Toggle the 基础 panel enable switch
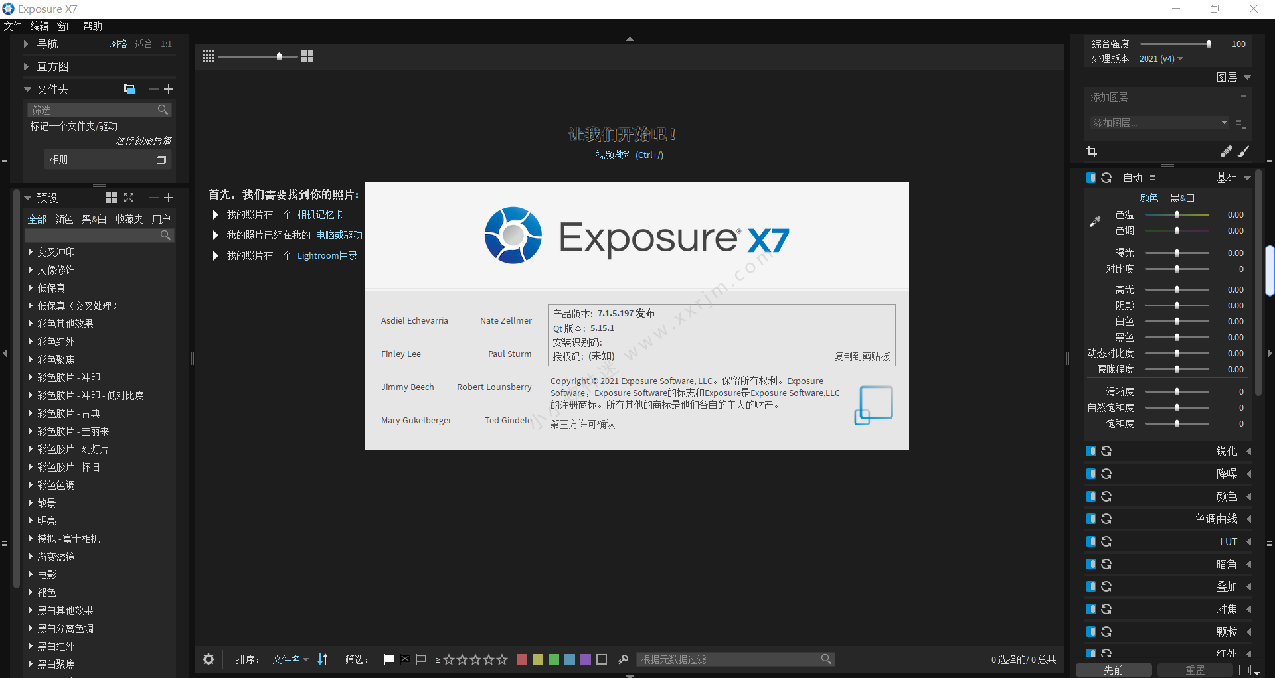Screen dimensions: 1275x678 pos(1091,178)
